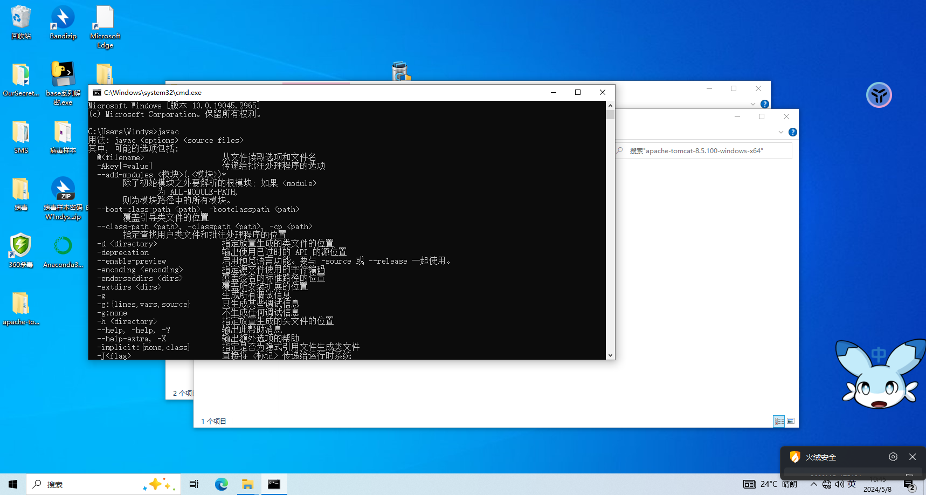
Task: Click the Microsoft Edge taskbar icon
Action: click(x=222, y=484)
